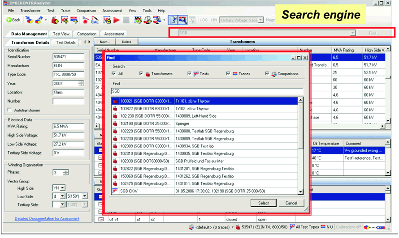Viewport: 399px width, 238px height.
Task: Toggle the All checkbox in the Find dialog
Action: click(x=114, y=74)
